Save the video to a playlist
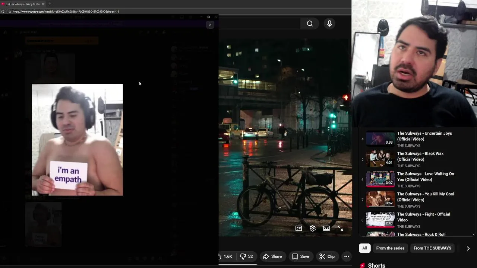This screenshot has height=268, width=477. (300, 256)
